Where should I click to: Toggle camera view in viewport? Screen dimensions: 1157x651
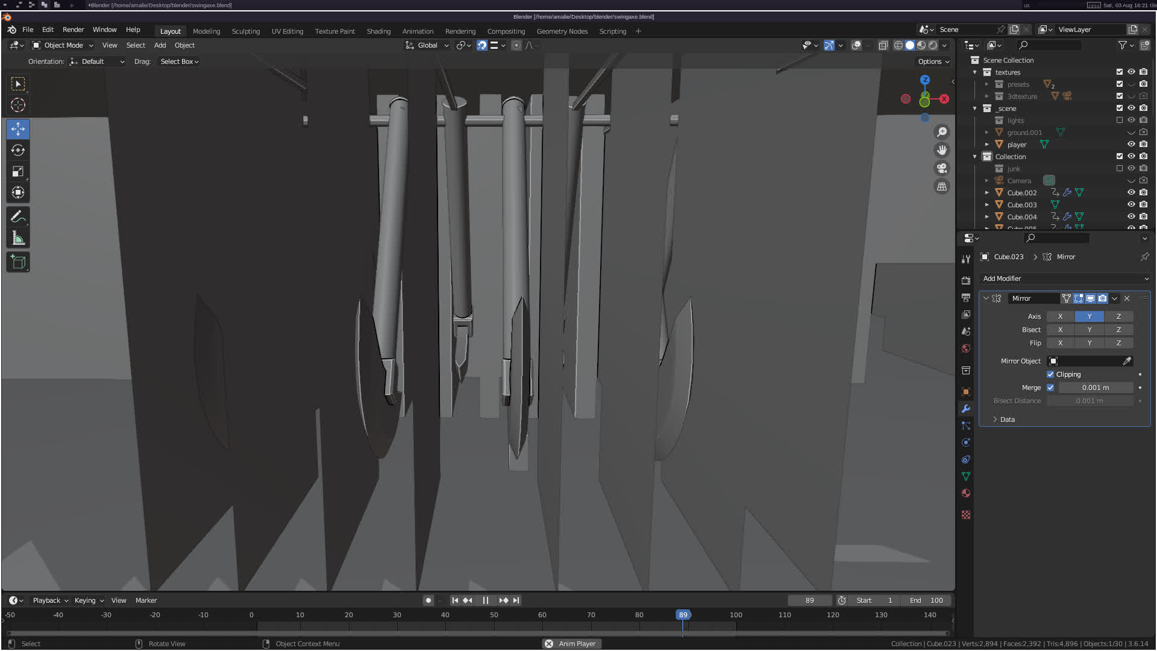pyautogui.click(x=942, y=169)
